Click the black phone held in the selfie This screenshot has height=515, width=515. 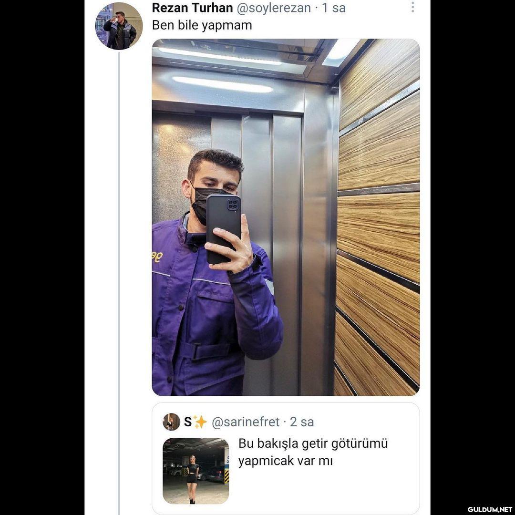click(x=223, y=228)
